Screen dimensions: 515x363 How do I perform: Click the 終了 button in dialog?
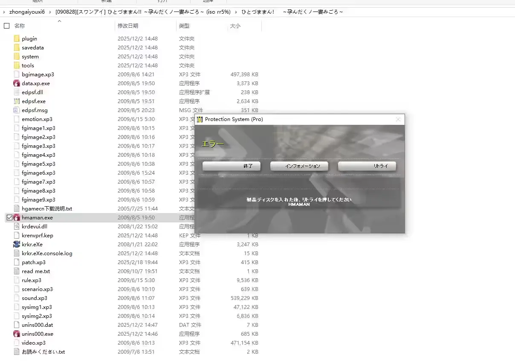(x=231, y=166)
